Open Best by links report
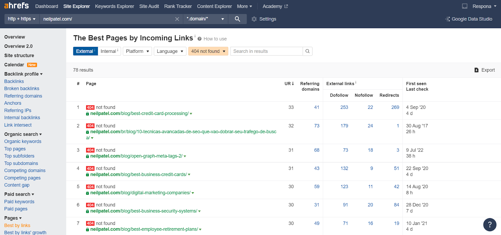The width and height of the screenshot is (501, 235). pos(17,226)
